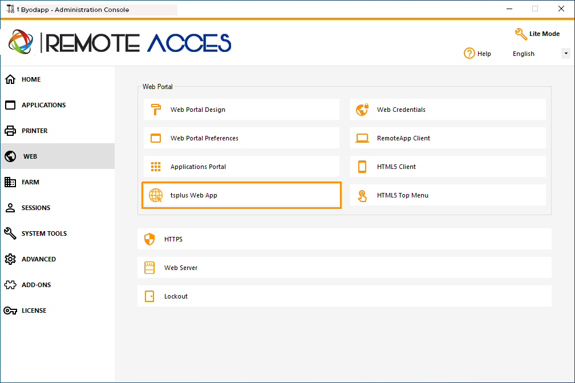Viewport: 575px width, 383px height.
Task: Click the Applications window icon in sidebar
Action: (10, 105)
